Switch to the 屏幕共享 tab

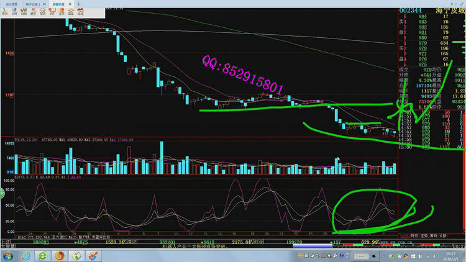click(58, 3)
